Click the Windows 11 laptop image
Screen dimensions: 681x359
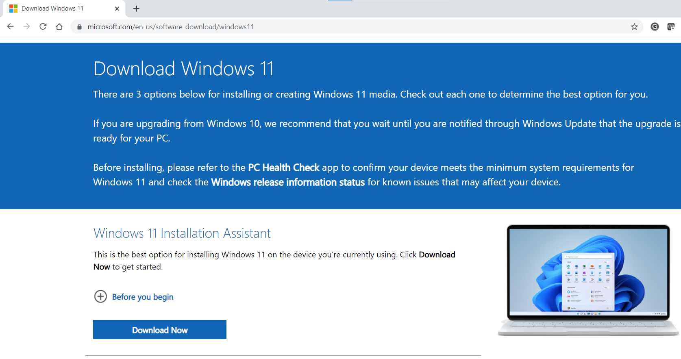[588, 280]
